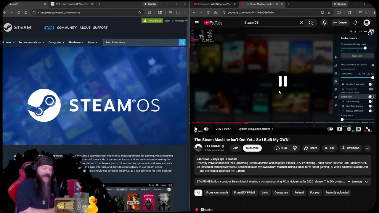
Task: Play the video with the play button
Action: 196,129
